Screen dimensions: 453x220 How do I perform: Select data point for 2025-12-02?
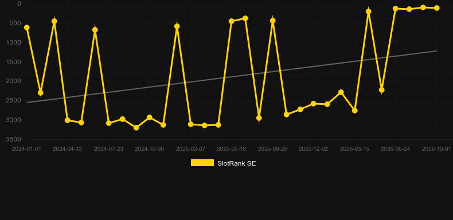[314, 103]
